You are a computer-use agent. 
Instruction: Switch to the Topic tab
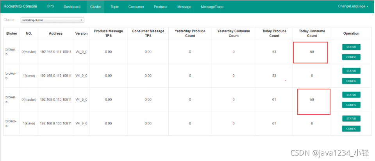(x=114, y=7)
